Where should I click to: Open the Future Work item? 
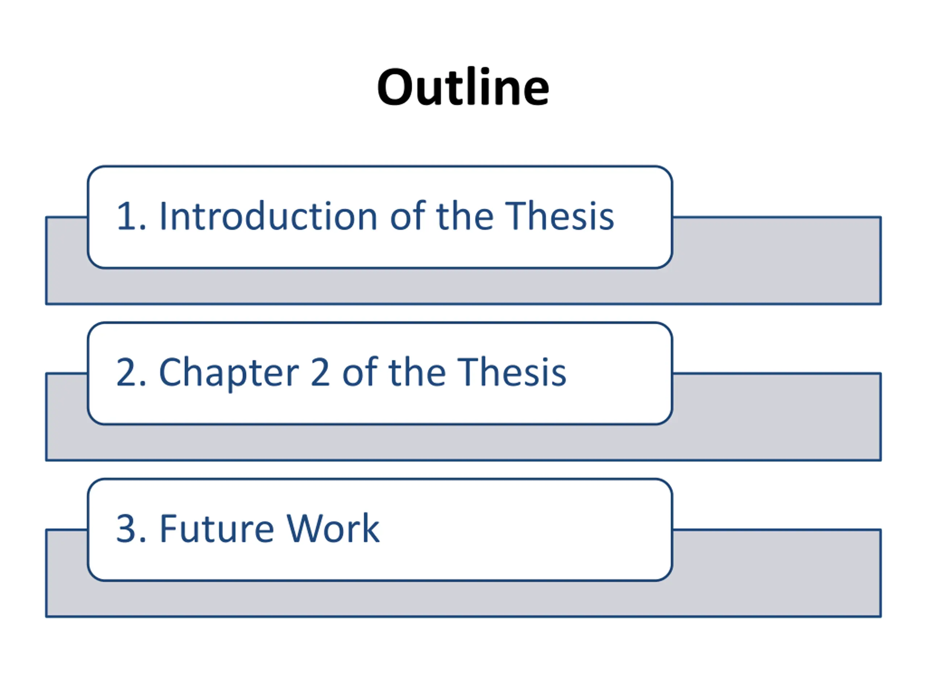click(x=380, y=530)
